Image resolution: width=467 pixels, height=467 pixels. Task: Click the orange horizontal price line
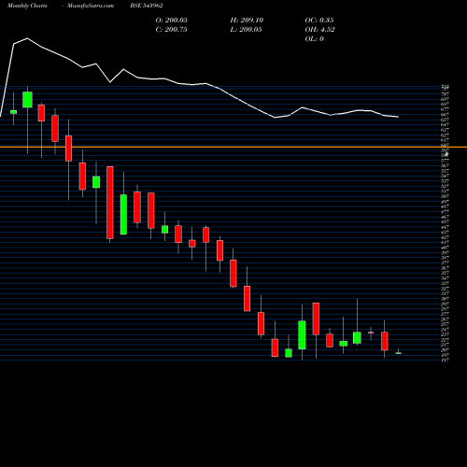coord(233,147)
